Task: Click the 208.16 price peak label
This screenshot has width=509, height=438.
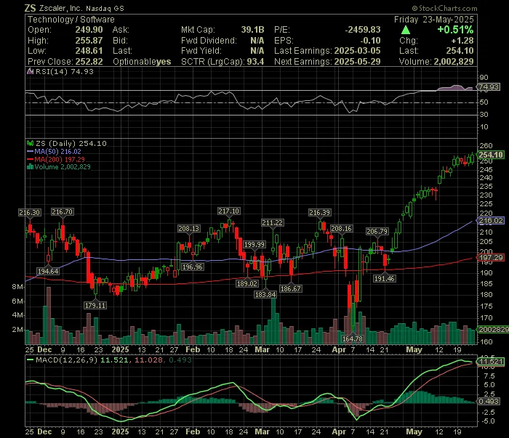Action: tap(341, 229)
